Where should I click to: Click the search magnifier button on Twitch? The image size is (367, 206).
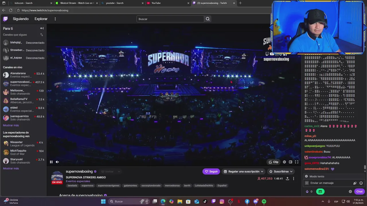click(x=208, y=19)
